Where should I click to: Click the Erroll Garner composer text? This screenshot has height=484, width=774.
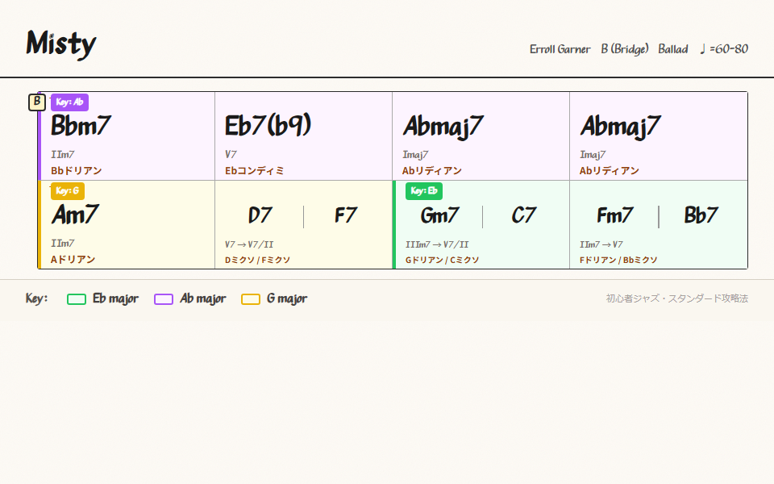[560, 49]
